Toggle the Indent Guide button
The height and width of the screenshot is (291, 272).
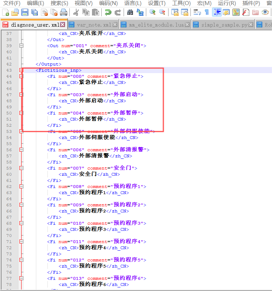coord(216,12)
